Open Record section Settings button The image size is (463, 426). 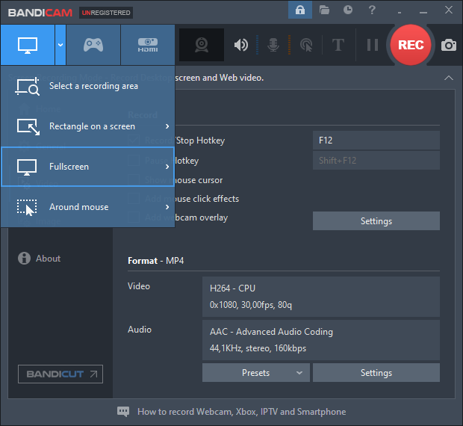(x=376, y=221)
